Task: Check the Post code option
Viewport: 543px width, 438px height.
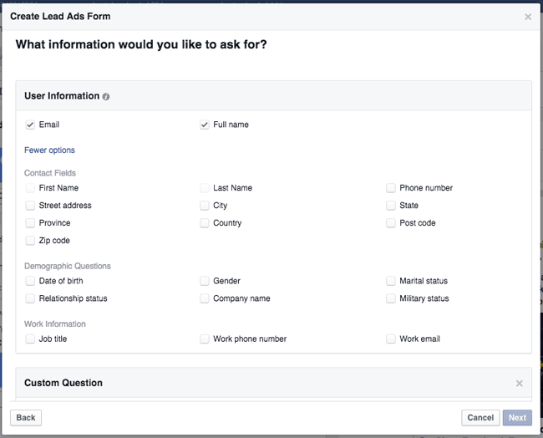Action: 391,223
